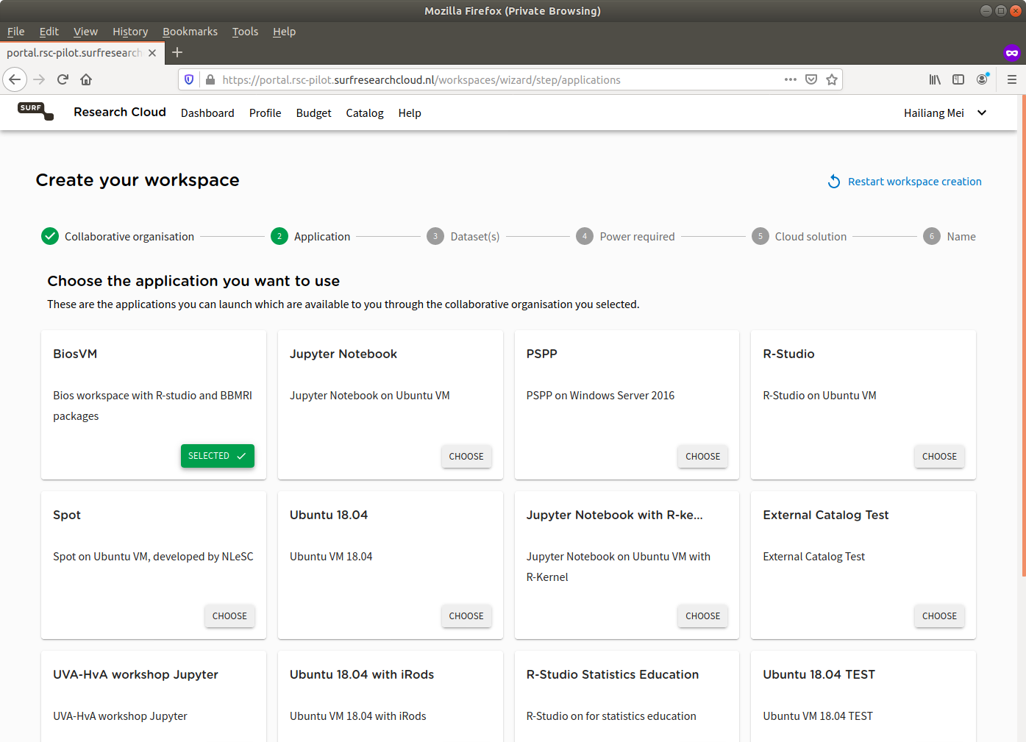Choose Jupyter Notebook with R-kernel

[702, 616]
